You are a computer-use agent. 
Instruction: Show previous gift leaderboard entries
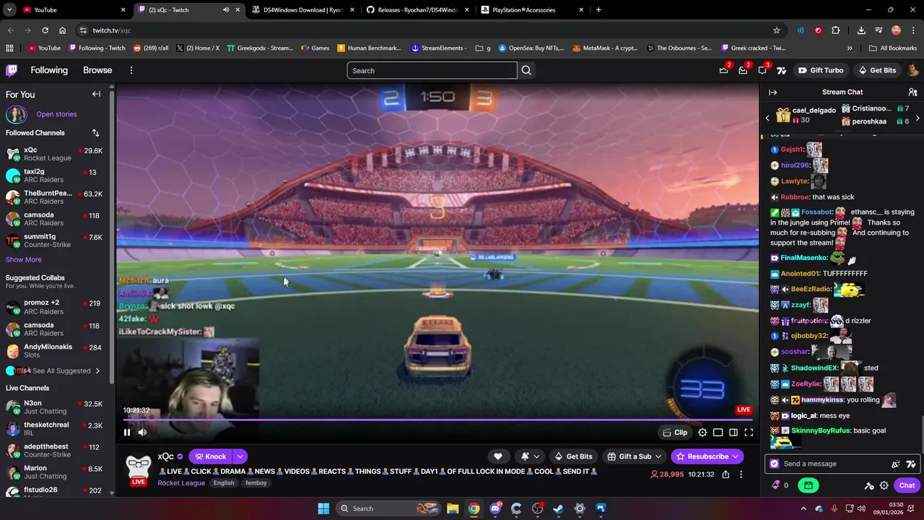(767, 118)
